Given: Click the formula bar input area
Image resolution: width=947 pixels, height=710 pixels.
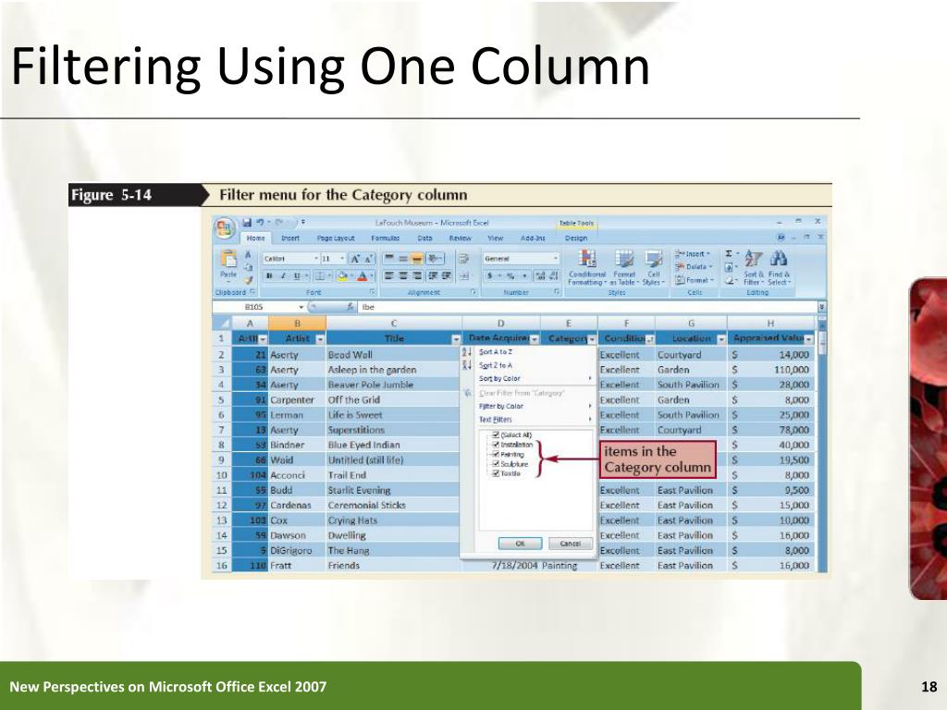Looking at the screenshot, I should (587, 307).
